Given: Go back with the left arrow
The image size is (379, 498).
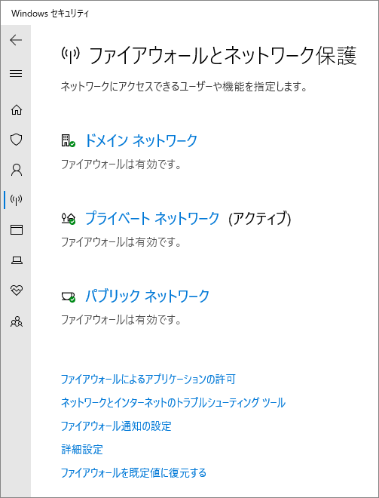Looking at the screenshot, I should pos(16,40).
